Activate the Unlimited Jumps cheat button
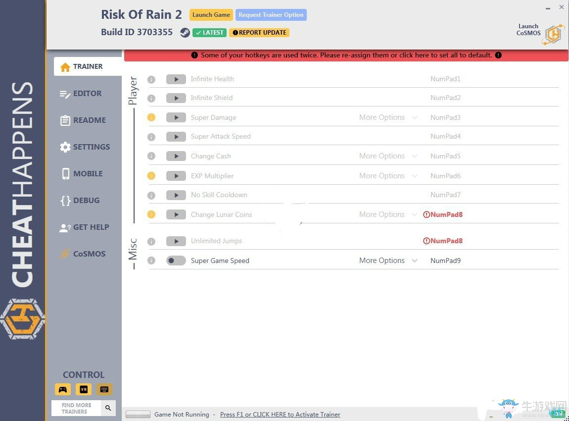The height and width of the screenshot is (421, 569). tap(176, 241)
